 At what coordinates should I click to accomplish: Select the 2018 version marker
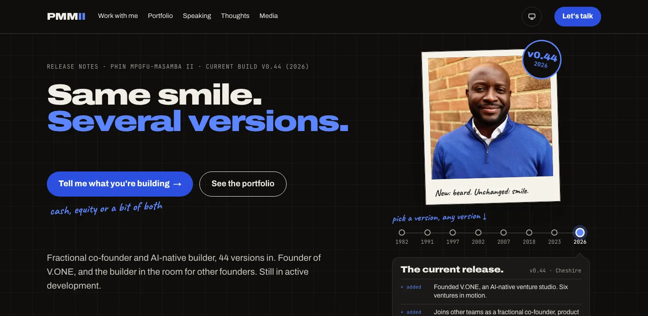[529, 233]
